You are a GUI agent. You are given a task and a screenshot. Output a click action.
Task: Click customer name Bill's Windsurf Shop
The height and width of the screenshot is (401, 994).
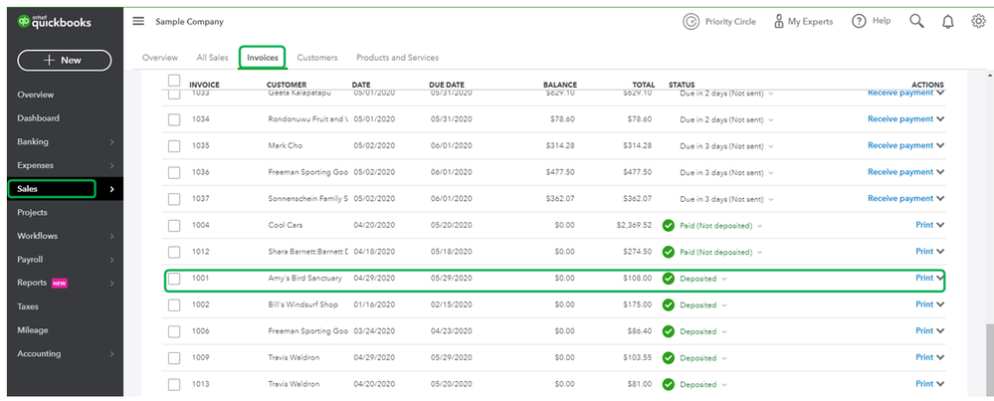click(303, 304)
